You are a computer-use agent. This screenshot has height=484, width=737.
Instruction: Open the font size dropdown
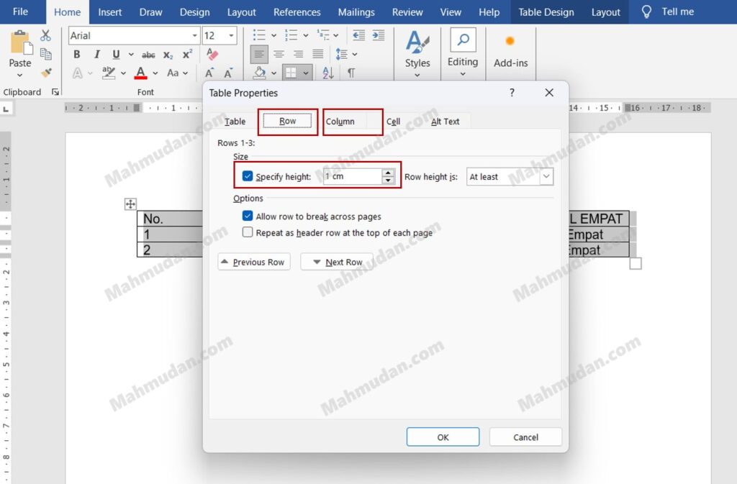coord(231,36)
